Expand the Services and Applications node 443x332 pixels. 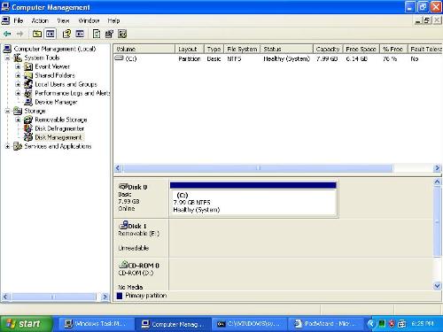[7, 146]
